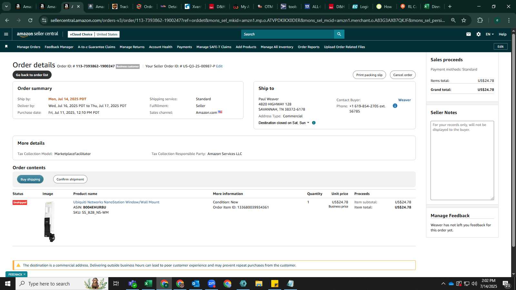Open A-to-z Guarantee Claims menu item
This screenshot has width=516, height=290.
click(x=96, y=47)
